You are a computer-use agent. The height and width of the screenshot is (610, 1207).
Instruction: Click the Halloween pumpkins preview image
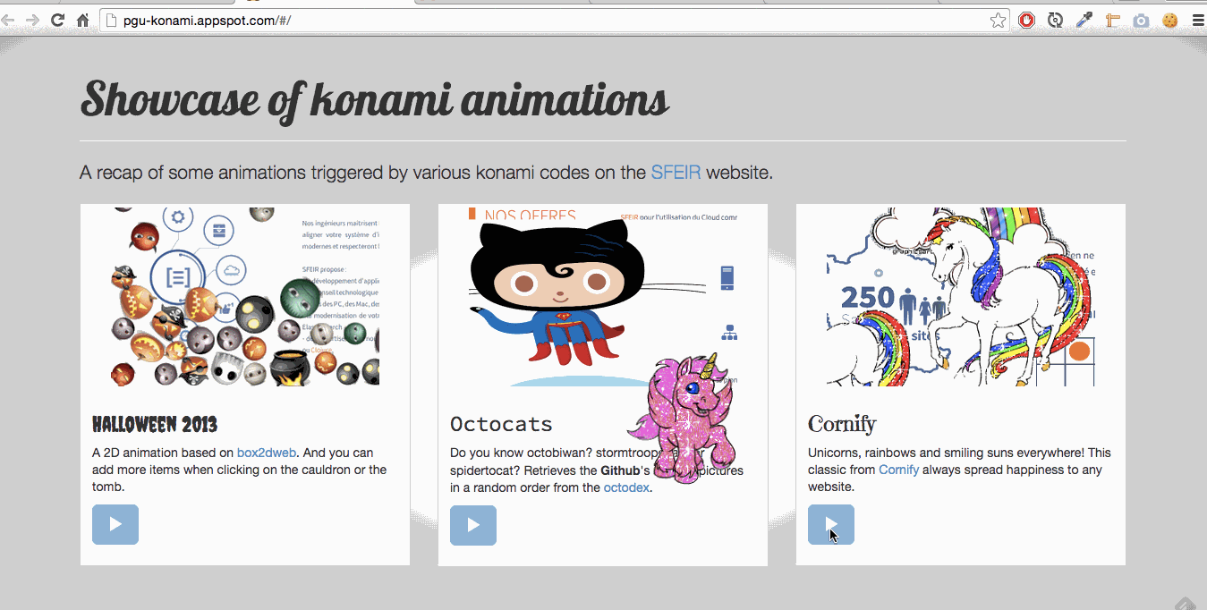245,296
